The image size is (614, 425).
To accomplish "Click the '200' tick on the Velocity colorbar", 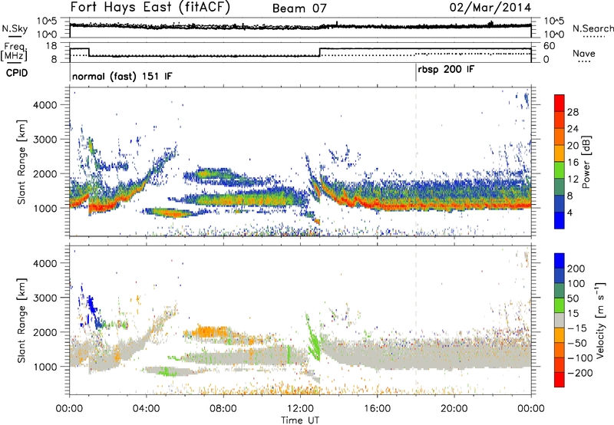I will point(576,269).
